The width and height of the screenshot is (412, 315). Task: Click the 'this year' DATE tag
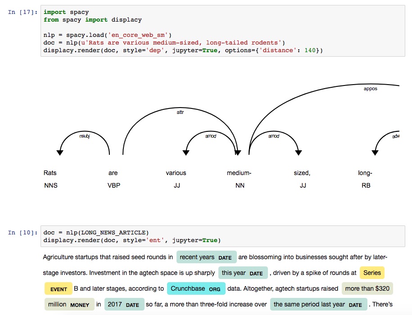(243, 272)
